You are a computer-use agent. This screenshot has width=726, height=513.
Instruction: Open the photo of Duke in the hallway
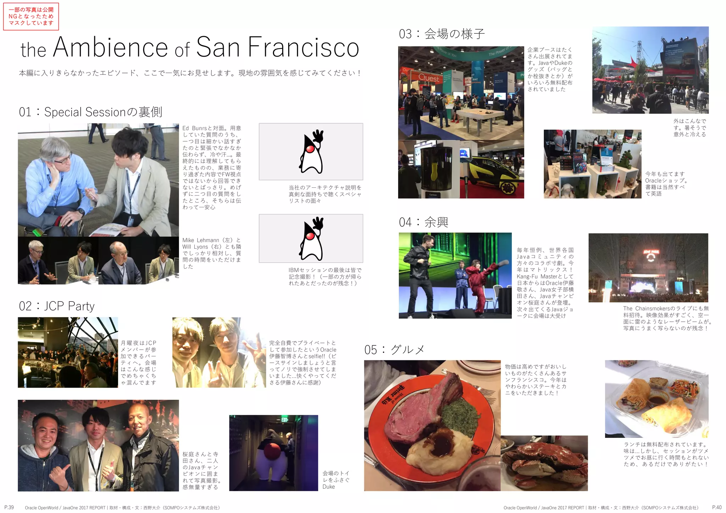(274, 453)
